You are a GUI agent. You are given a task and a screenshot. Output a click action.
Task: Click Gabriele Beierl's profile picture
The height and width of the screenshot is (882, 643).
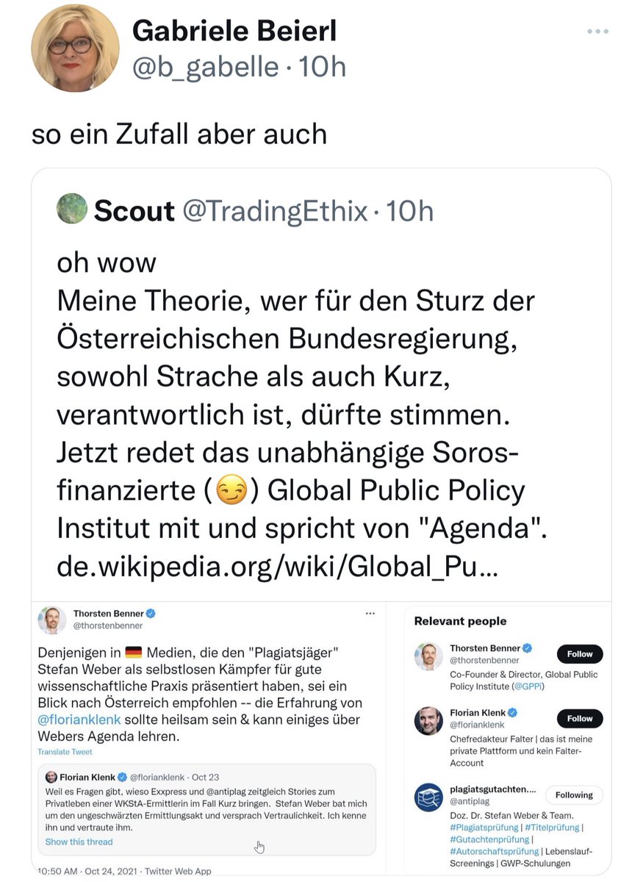coord(75,49)
